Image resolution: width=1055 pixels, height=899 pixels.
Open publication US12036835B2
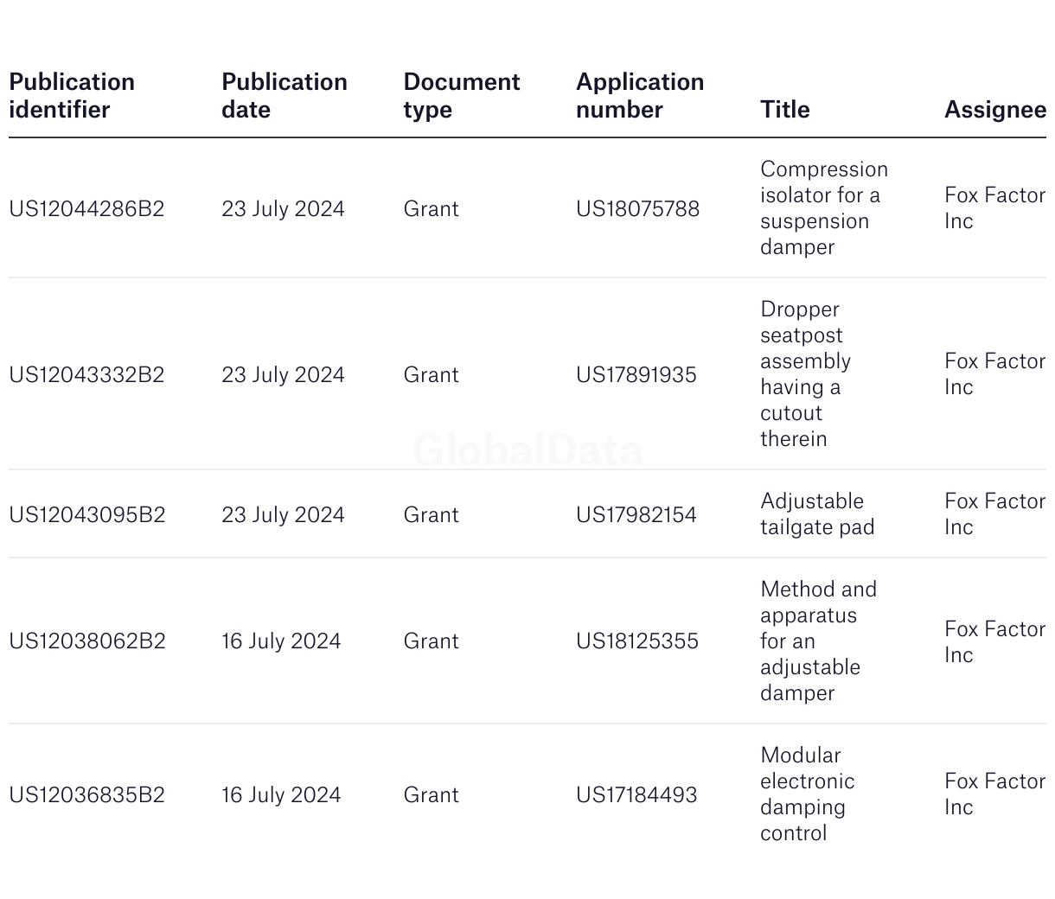pyautogui.click(x=86, y=795)
